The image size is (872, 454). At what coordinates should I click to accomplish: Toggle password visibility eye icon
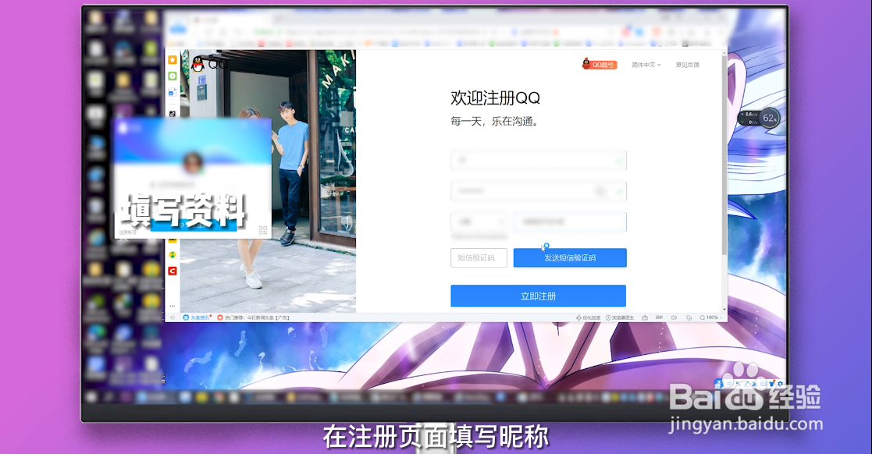click(600, 191)
